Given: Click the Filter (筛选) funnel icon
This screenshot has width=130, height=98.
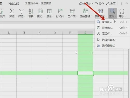Looking at the screenshot, I should (22, 11).
